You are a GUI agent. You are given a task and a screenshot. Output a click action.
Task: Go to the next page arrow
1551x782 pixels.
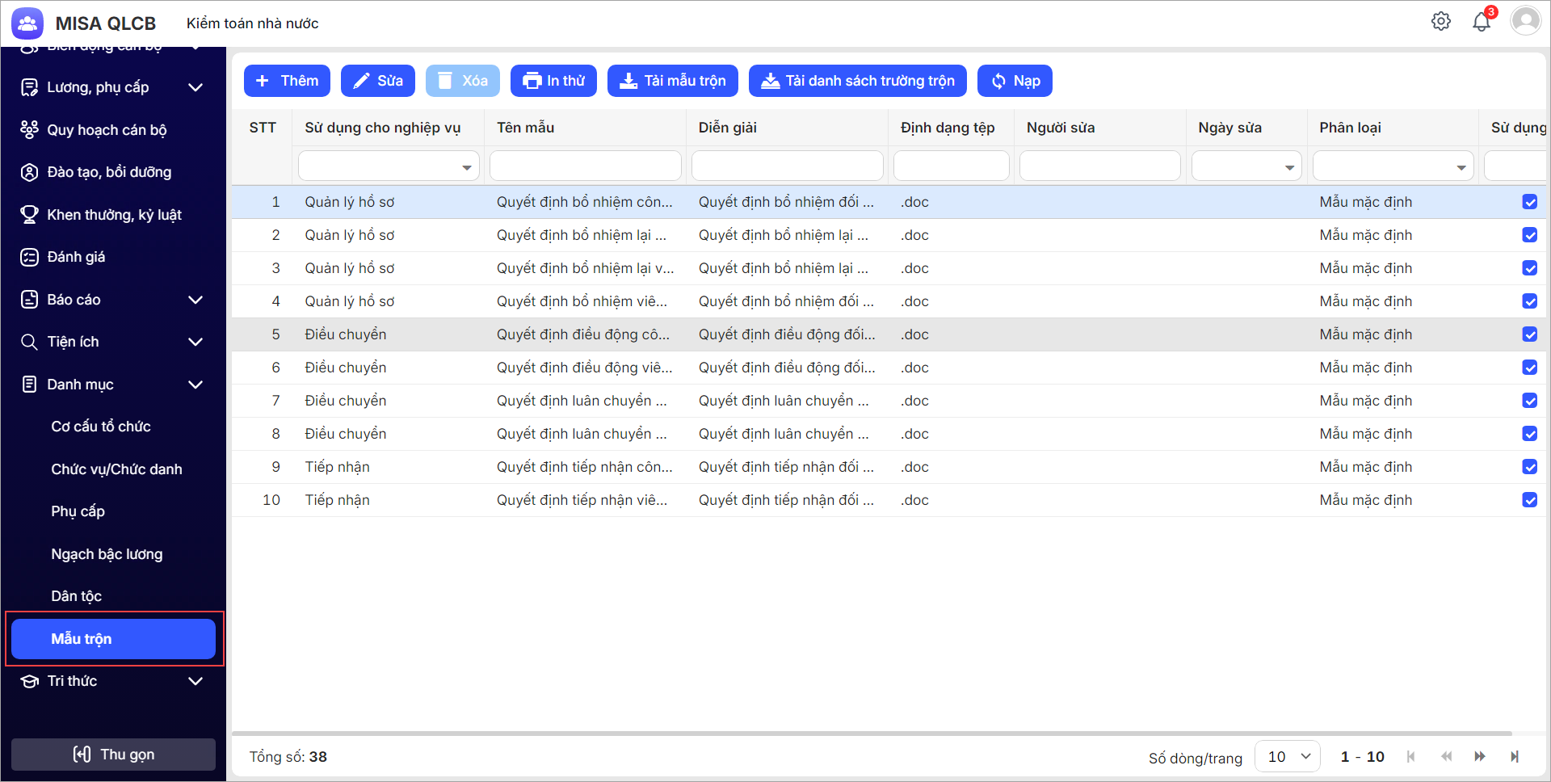(1479, 757)
